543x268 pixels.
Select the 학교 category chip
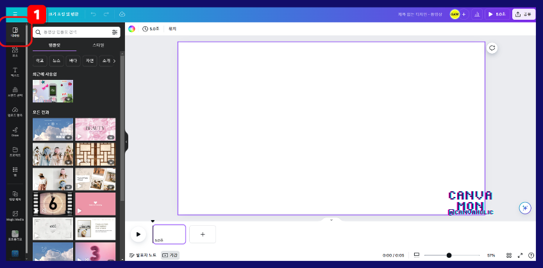(40, 61)
